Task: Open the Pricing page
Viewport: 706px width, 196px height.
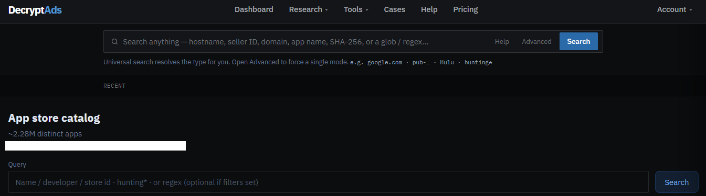Action: (x=466, y=9)
